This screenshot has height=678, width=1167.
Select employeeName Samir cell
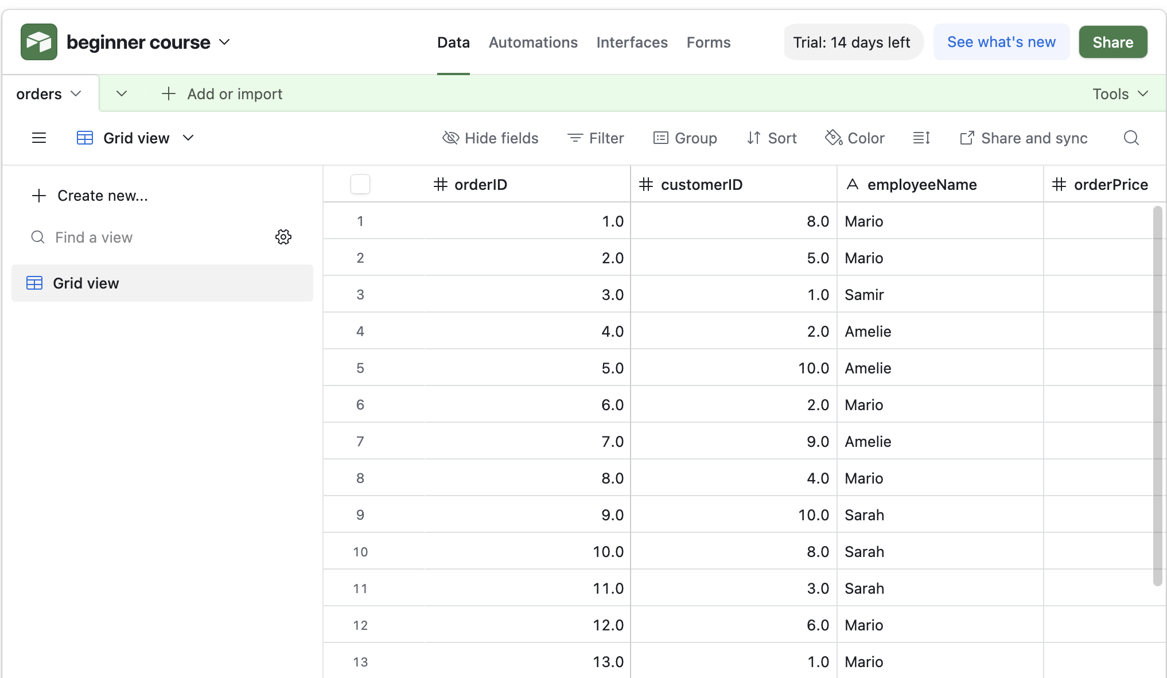tap(940, 294)
